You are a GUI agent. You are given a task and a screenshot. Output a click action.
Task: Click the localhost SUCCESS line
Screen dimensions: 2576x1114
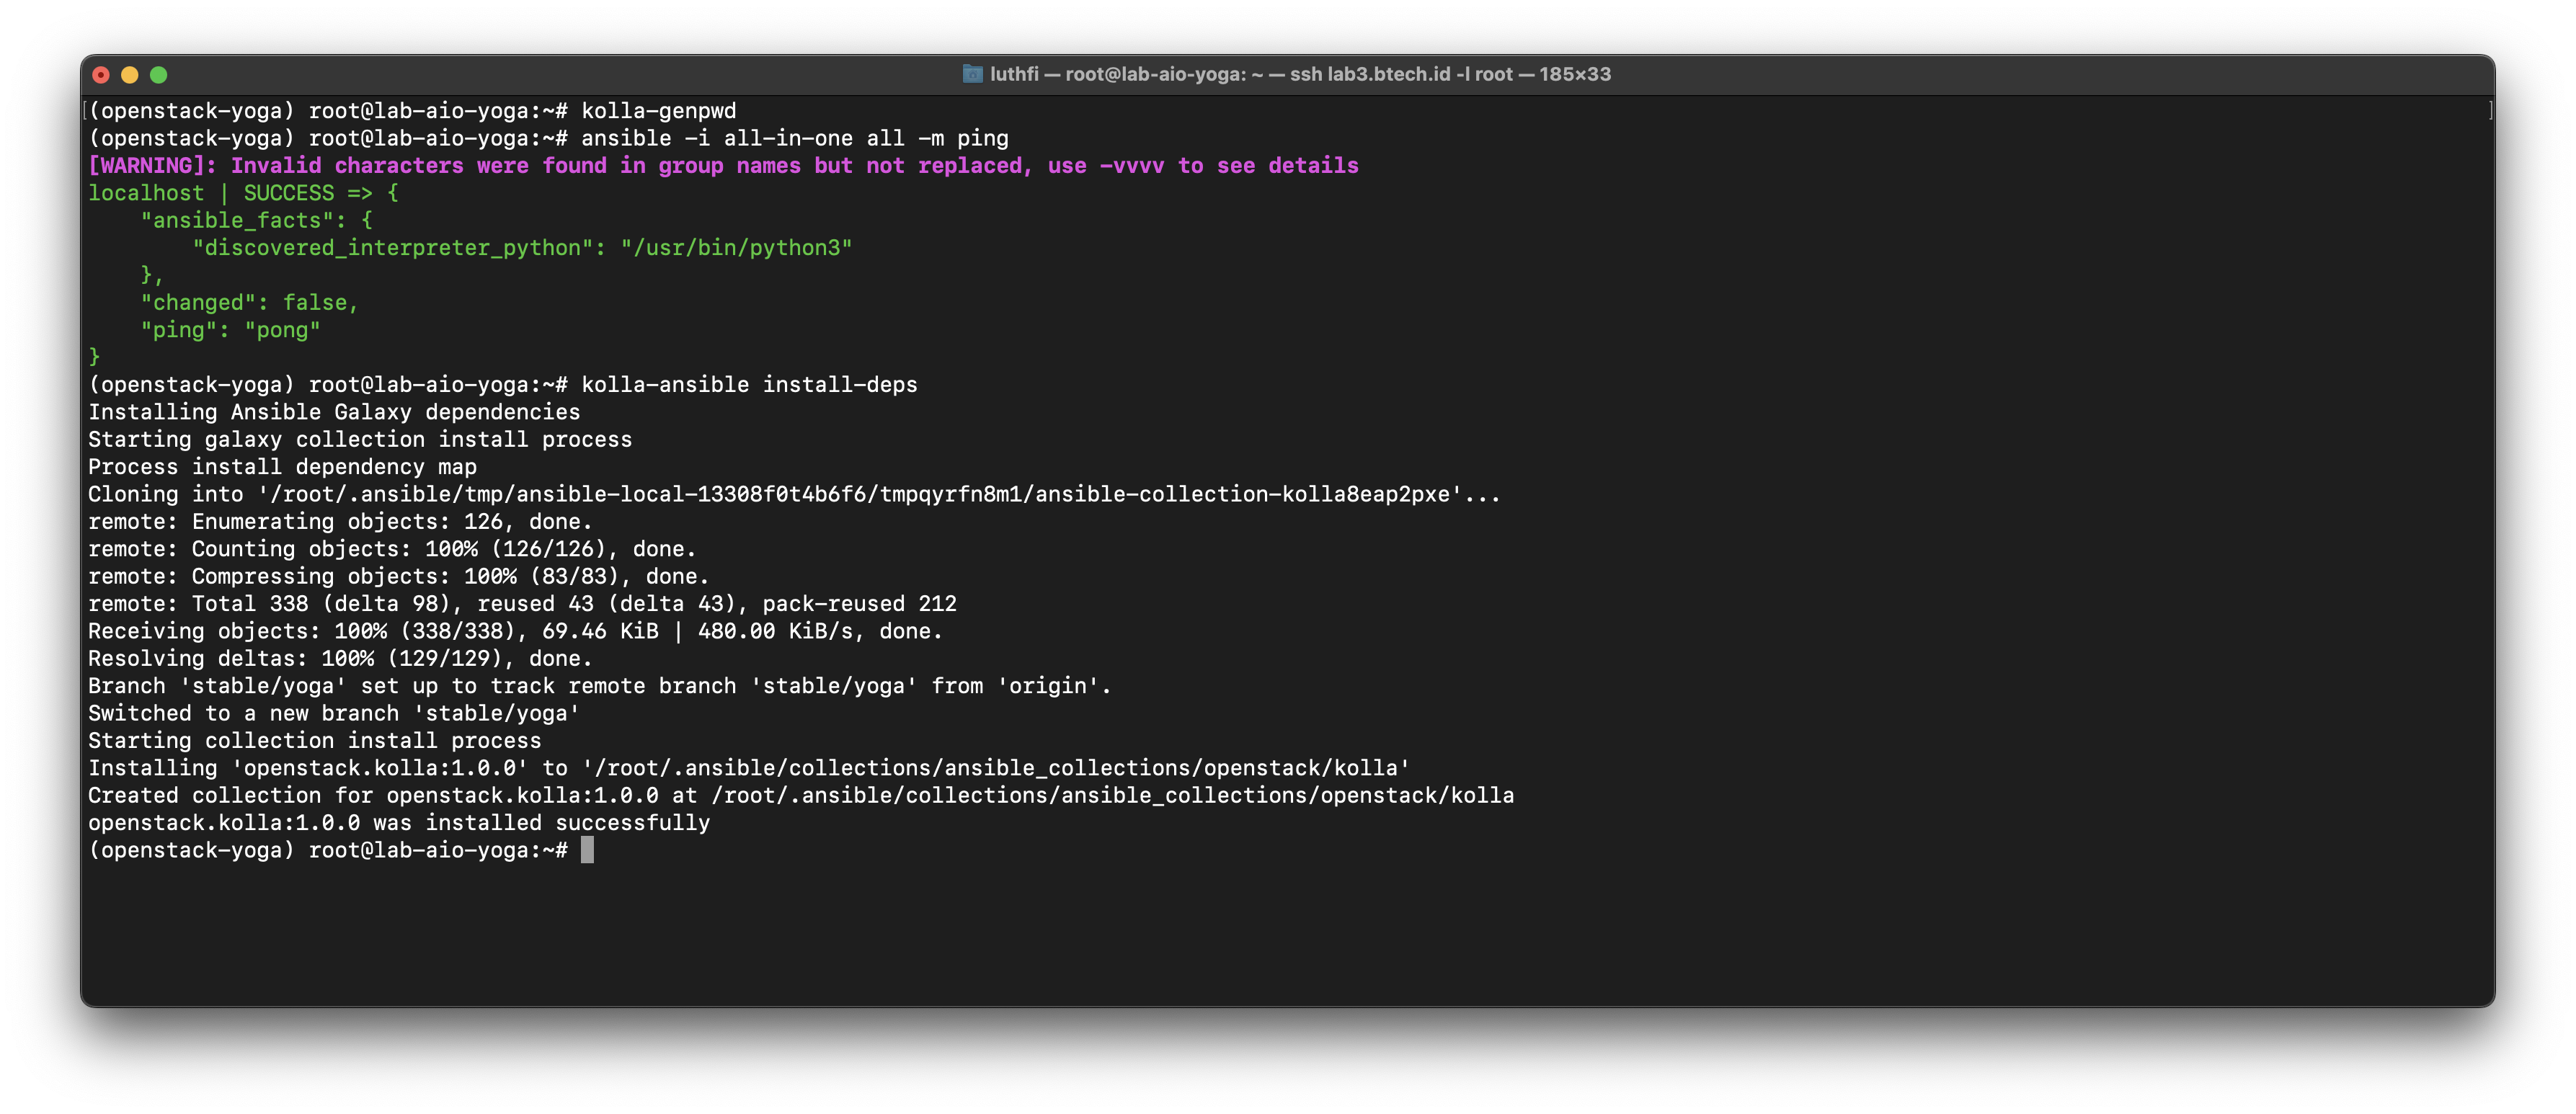[243, 193]
